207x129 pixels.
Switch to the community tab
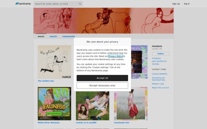pos(69,36)
